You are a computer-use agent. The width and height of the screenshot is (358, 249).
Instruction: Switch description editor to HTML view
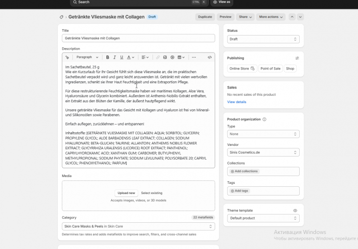tap(209, 57)
